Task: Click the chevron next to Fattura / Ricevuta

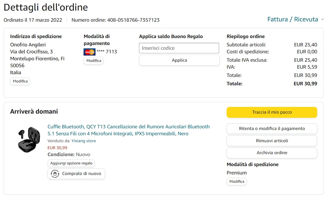Action: (x=322, y=19)
